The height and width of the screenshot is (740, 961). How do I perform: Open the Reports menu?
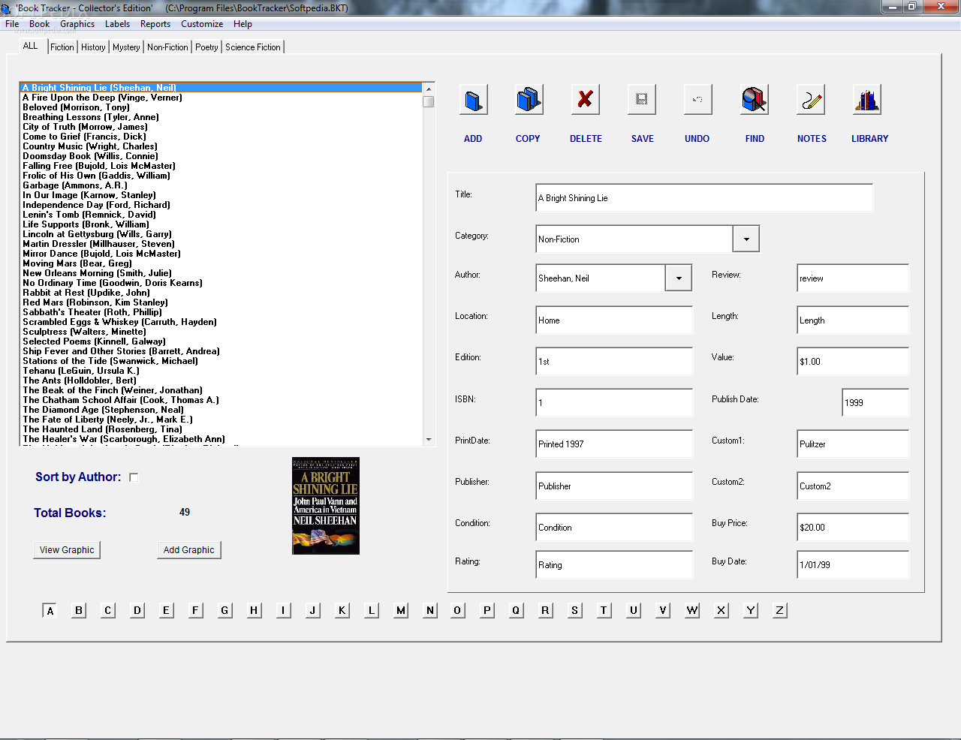[155, 24]
